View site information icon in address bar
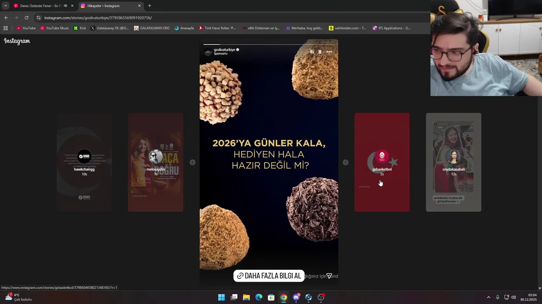Viewport: 542px width, 304px height. [x=39, y=18]
